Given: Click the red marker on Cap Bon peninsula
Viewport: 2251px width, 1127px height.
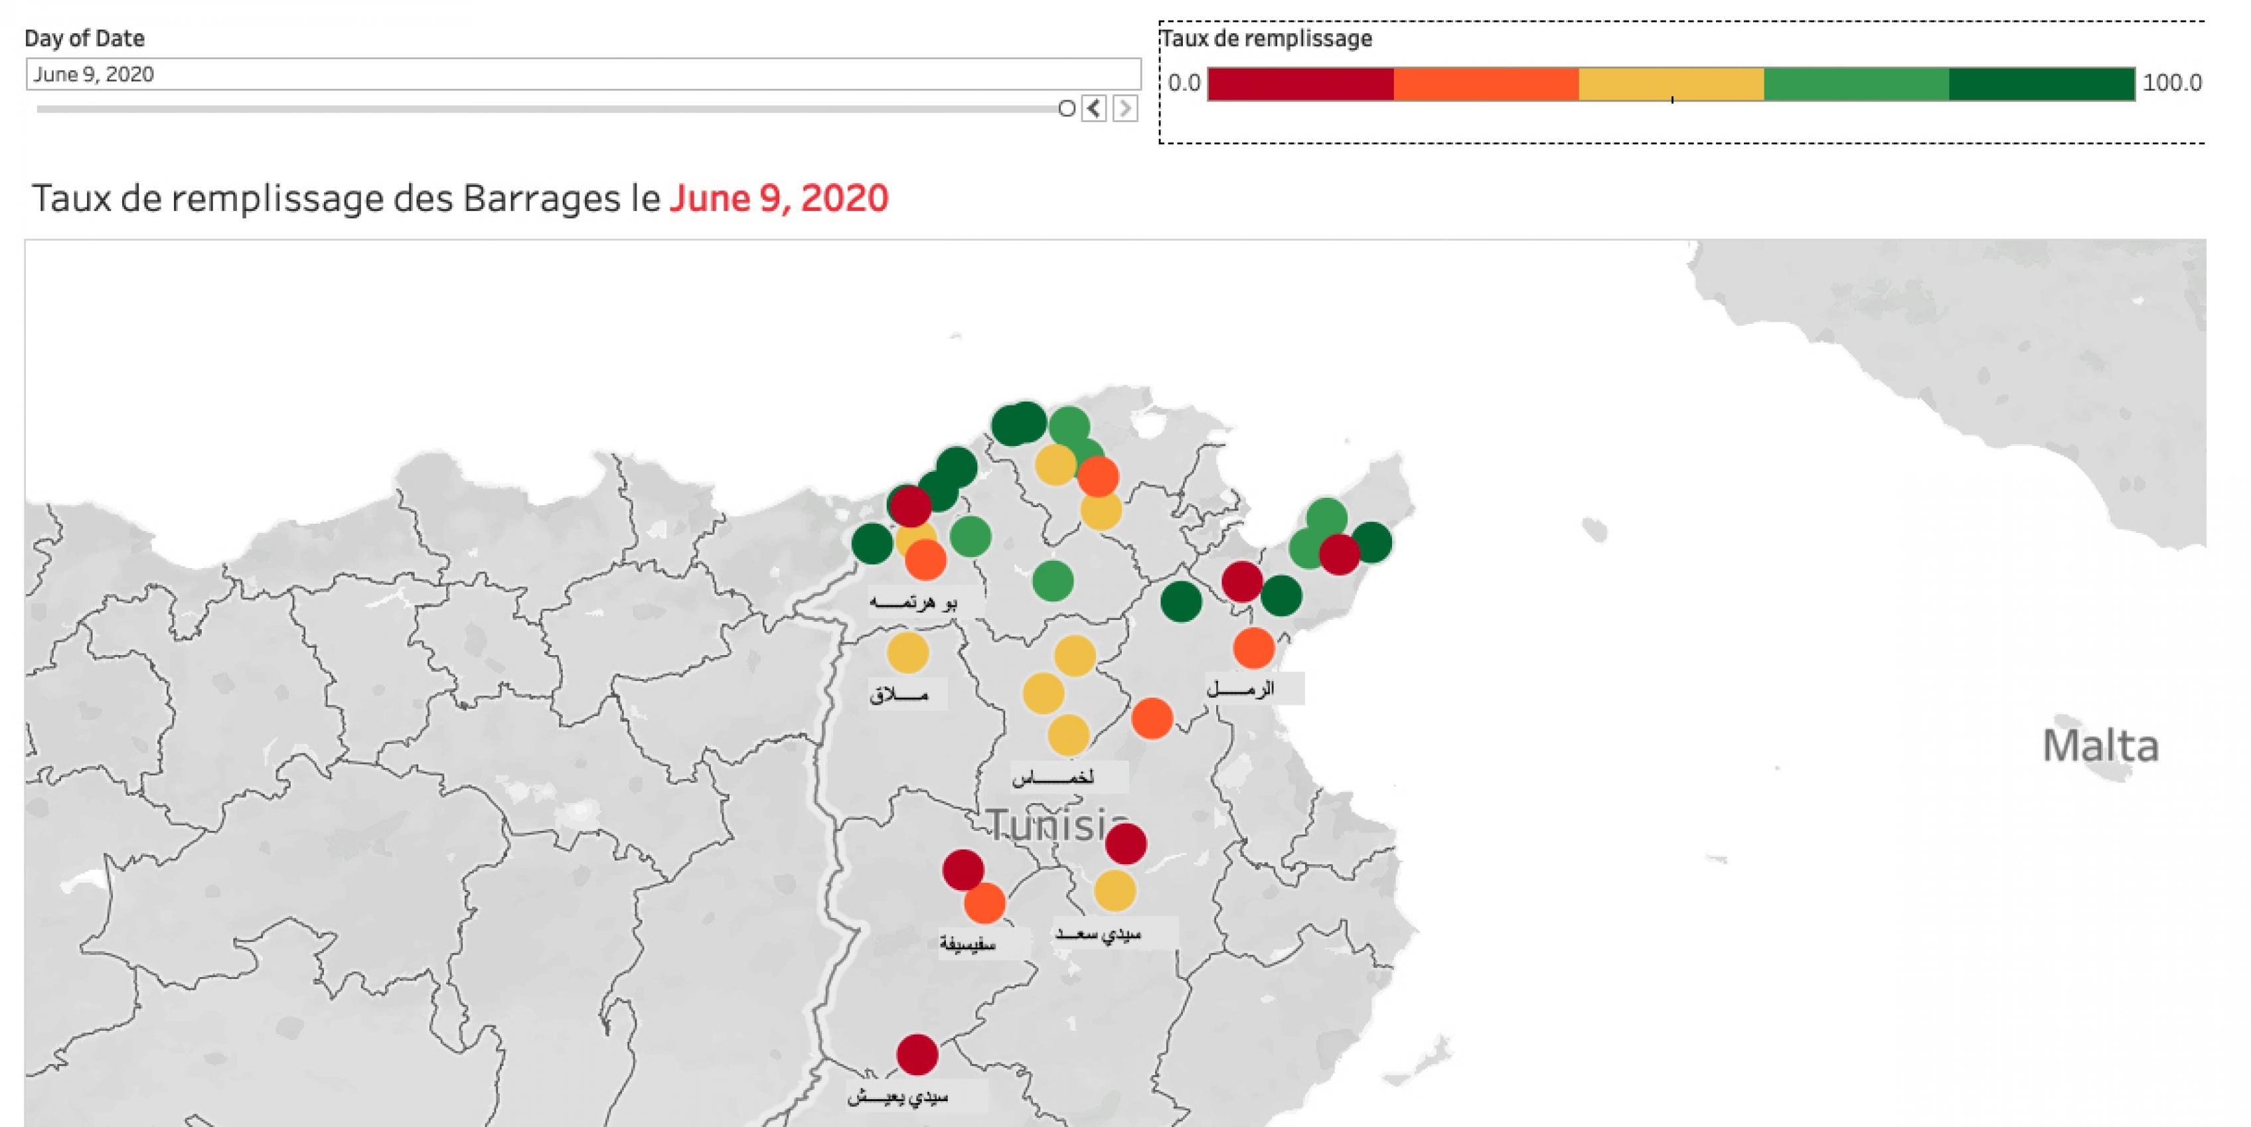Looking at the screenshot, I should pyautogui.click(x=1339, y=554).
